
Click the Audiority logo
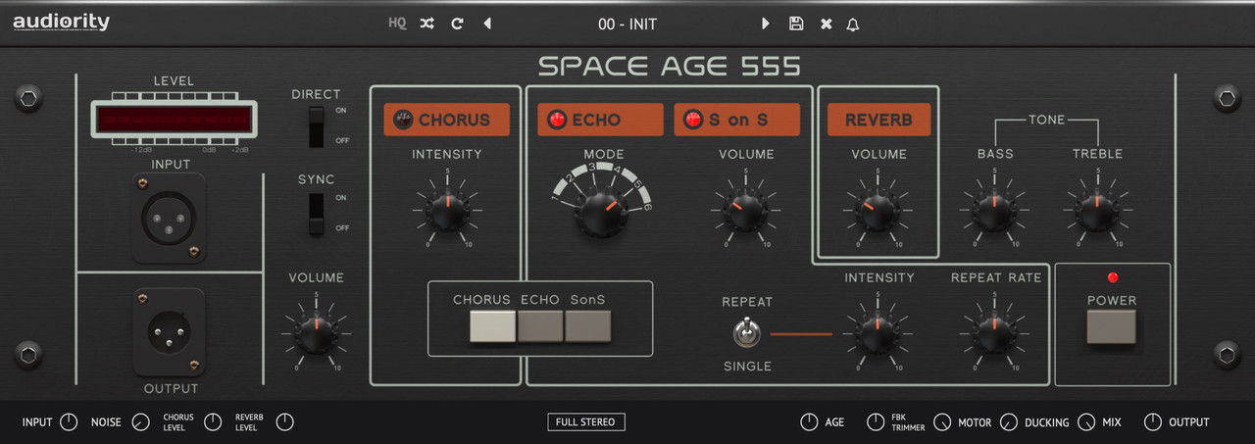(x=61, y=23)
